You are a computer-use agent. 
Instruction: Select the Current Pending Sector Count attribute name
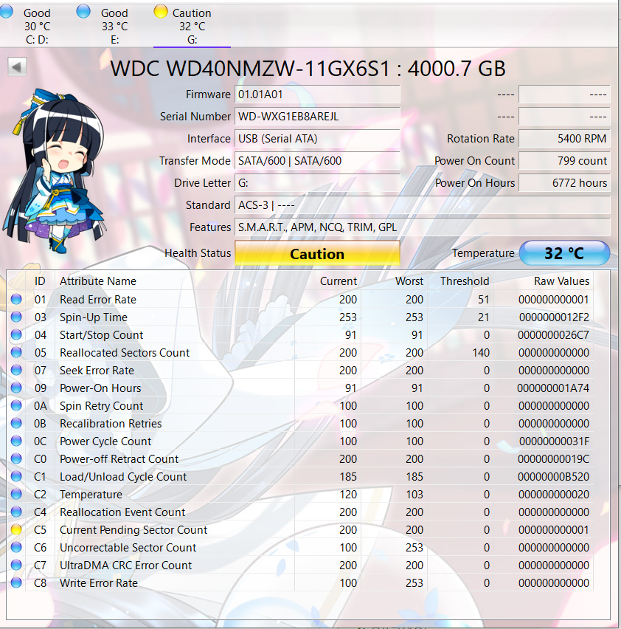tap(133, 530)
